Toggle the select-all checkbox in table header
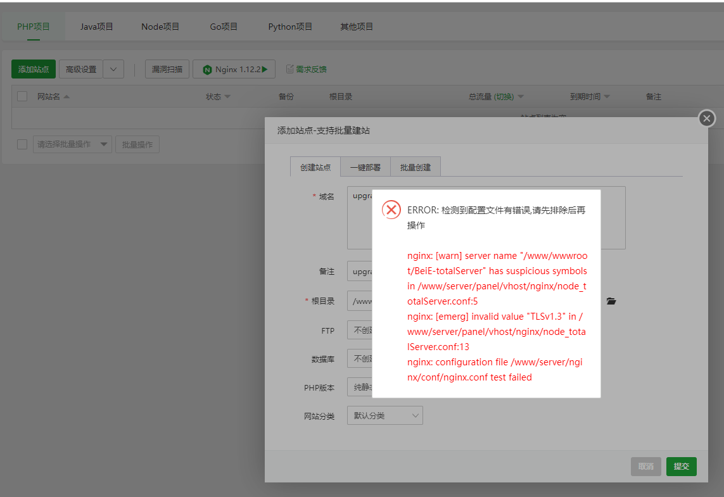 tap(22, 96)
